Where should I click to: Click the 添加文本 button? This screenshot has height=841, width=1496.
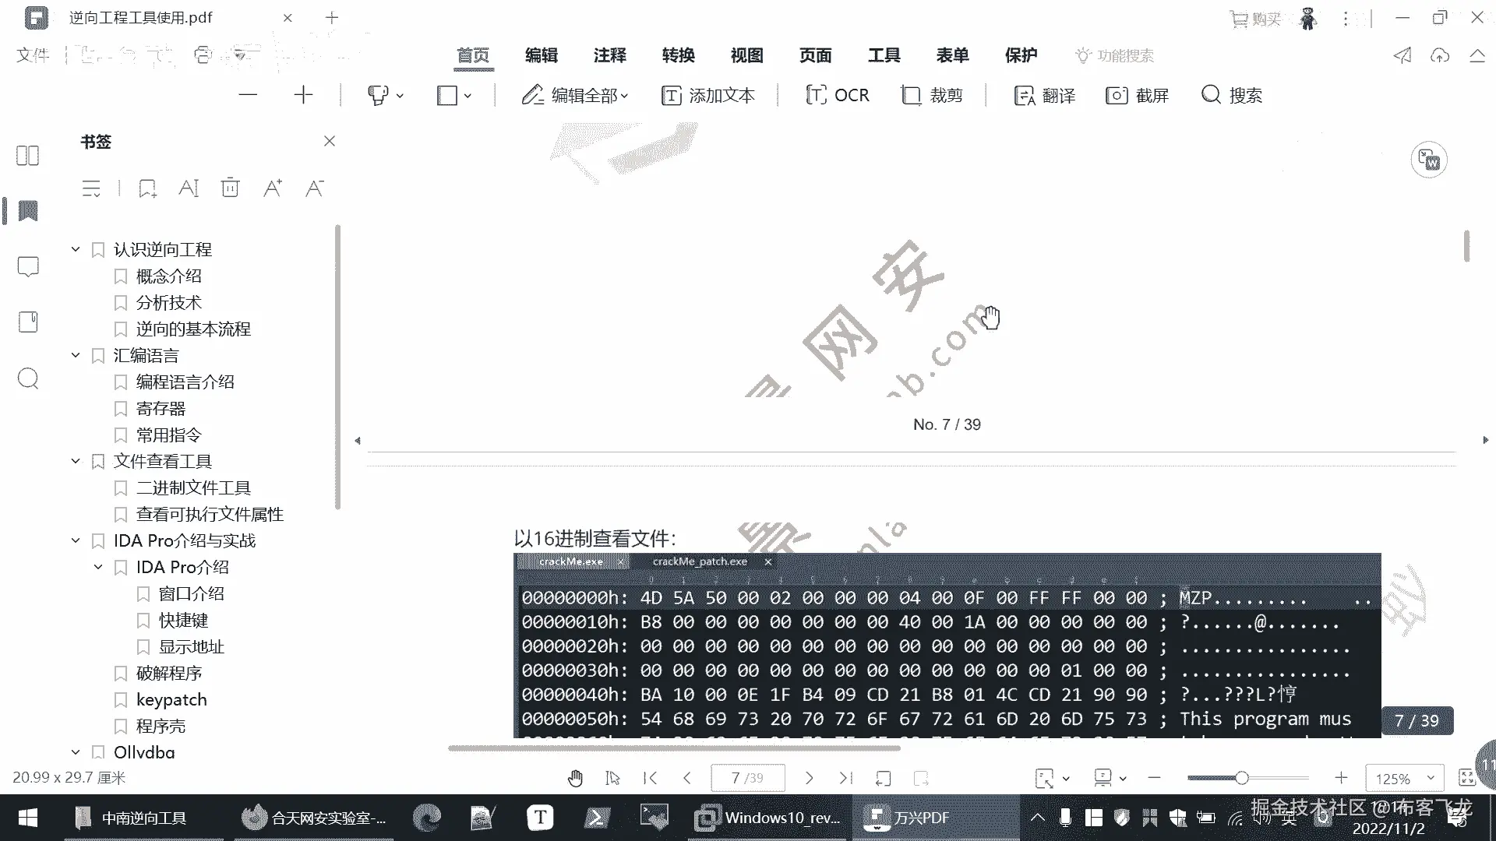tap(707, 95)
